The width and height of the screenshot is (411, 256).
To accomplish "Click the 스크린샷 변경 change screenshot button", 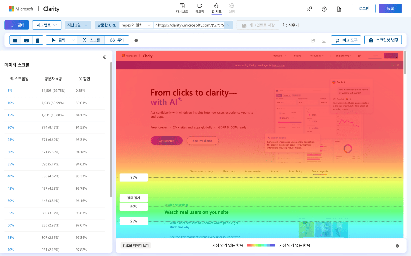I will tap(383, 40).
